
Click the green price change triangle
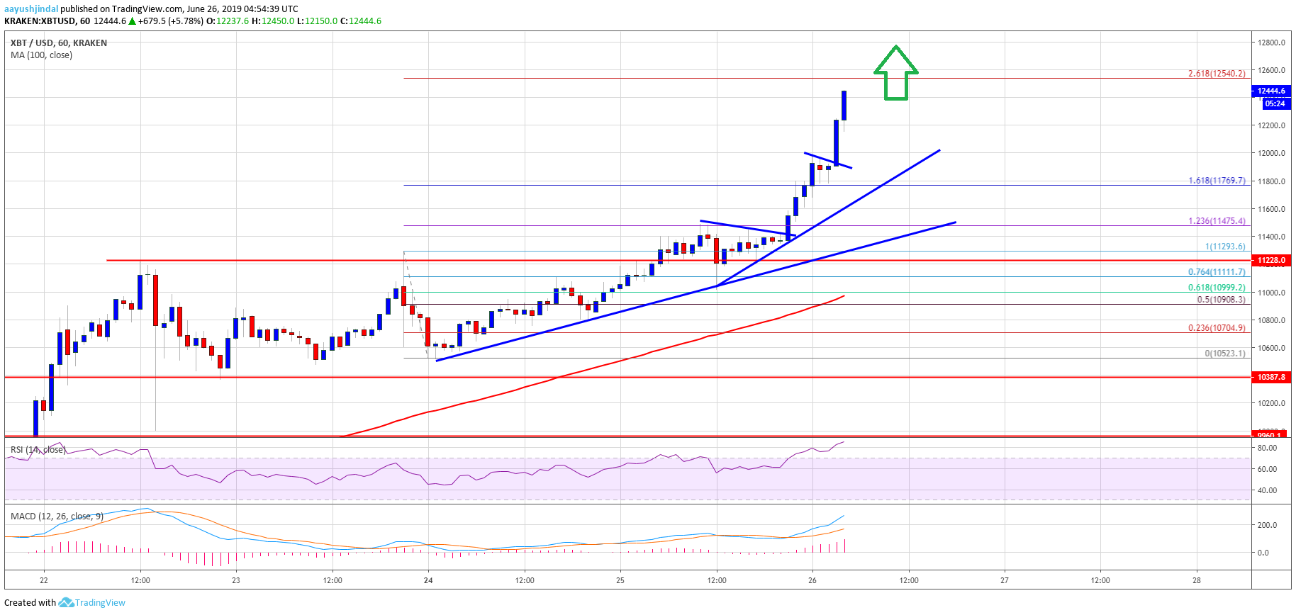(133, 21)
